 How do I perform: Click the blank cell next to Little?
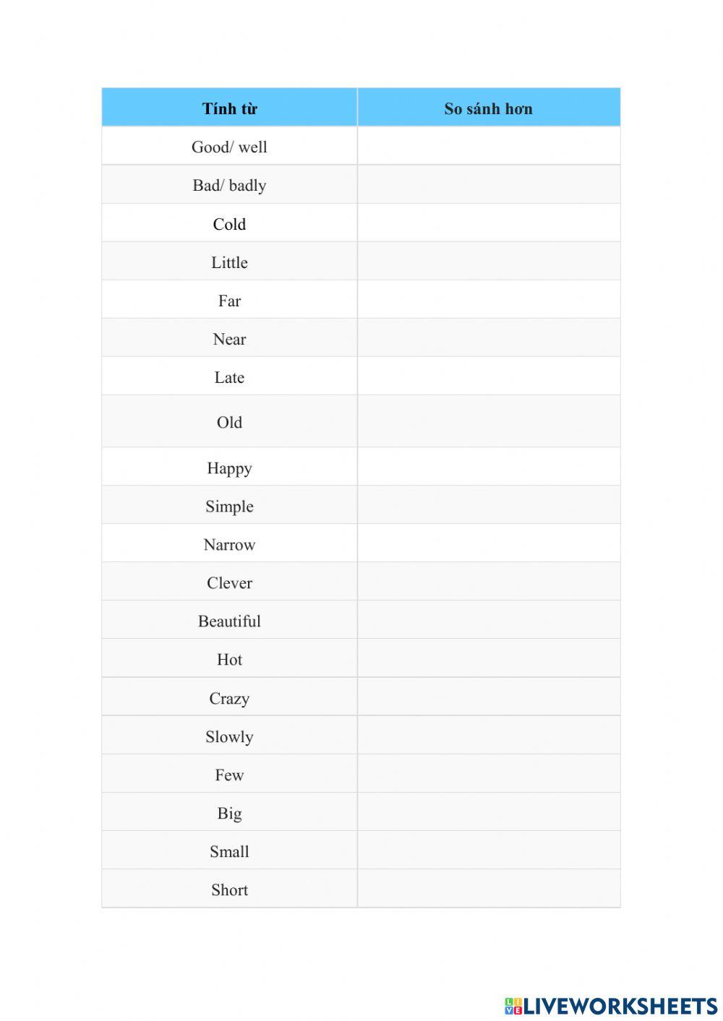pos(489,262)
